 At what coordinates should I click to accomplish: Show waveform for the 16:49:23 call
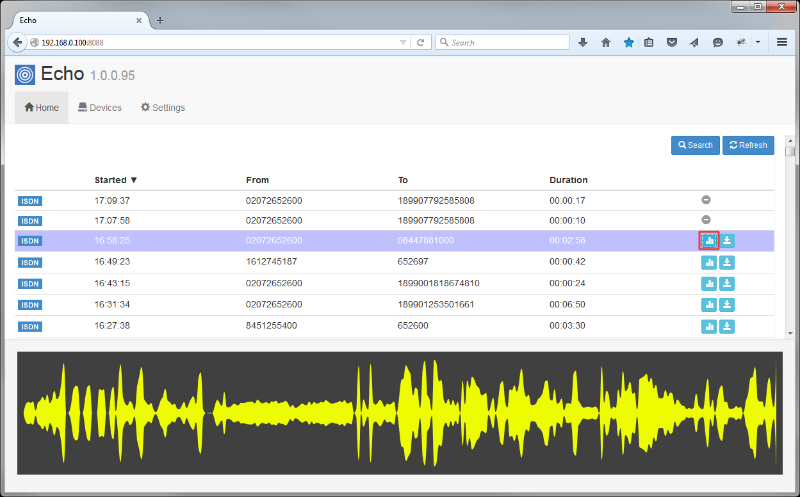[x=708, y=262]
